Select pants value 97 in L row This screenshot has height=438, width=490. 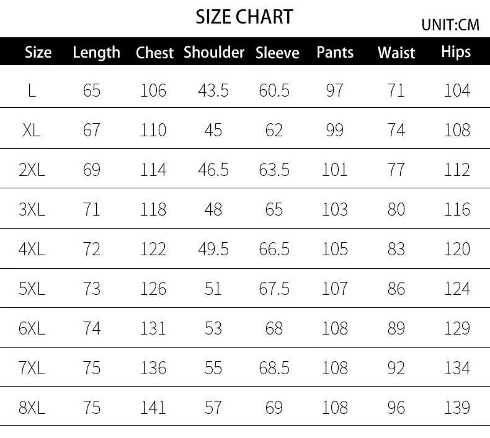334,90
